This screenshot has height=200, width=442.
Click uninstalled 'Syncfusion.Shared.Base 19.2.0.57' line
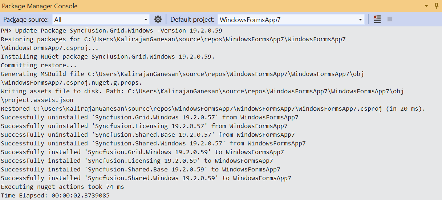148,135
